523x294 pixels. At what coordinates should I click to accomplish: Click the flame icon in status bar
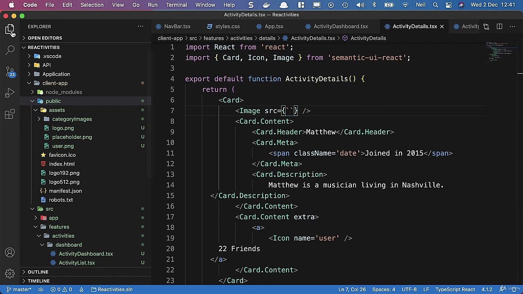pyautogui.click(x=81, y=290)
